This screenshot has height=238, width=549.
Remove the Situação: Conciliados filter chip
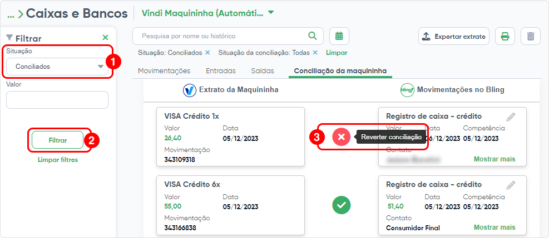(x=207, y=53)
